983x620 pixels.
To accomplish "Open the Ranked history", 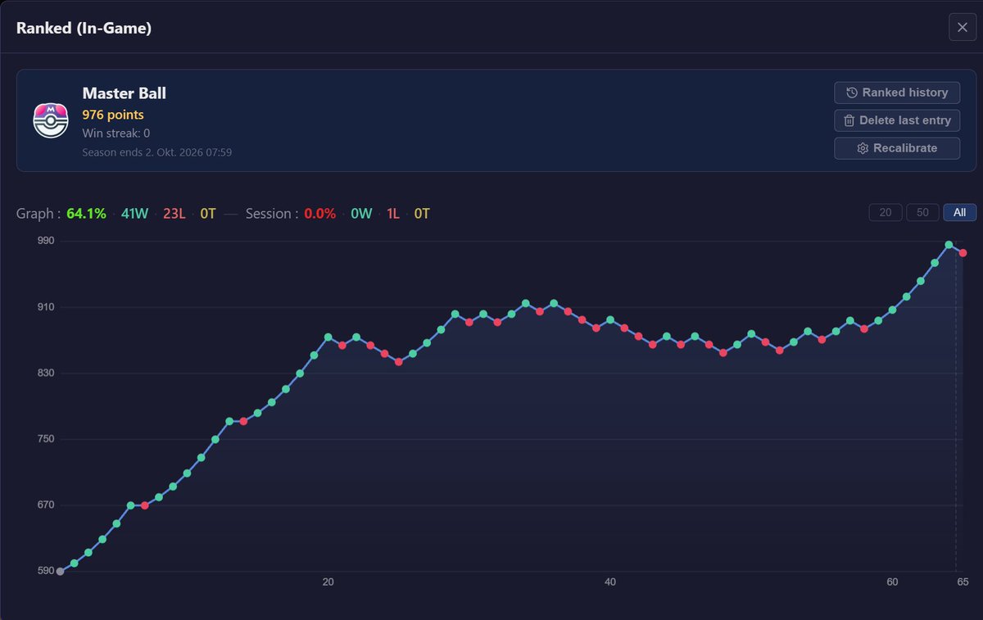I will 897,93.
